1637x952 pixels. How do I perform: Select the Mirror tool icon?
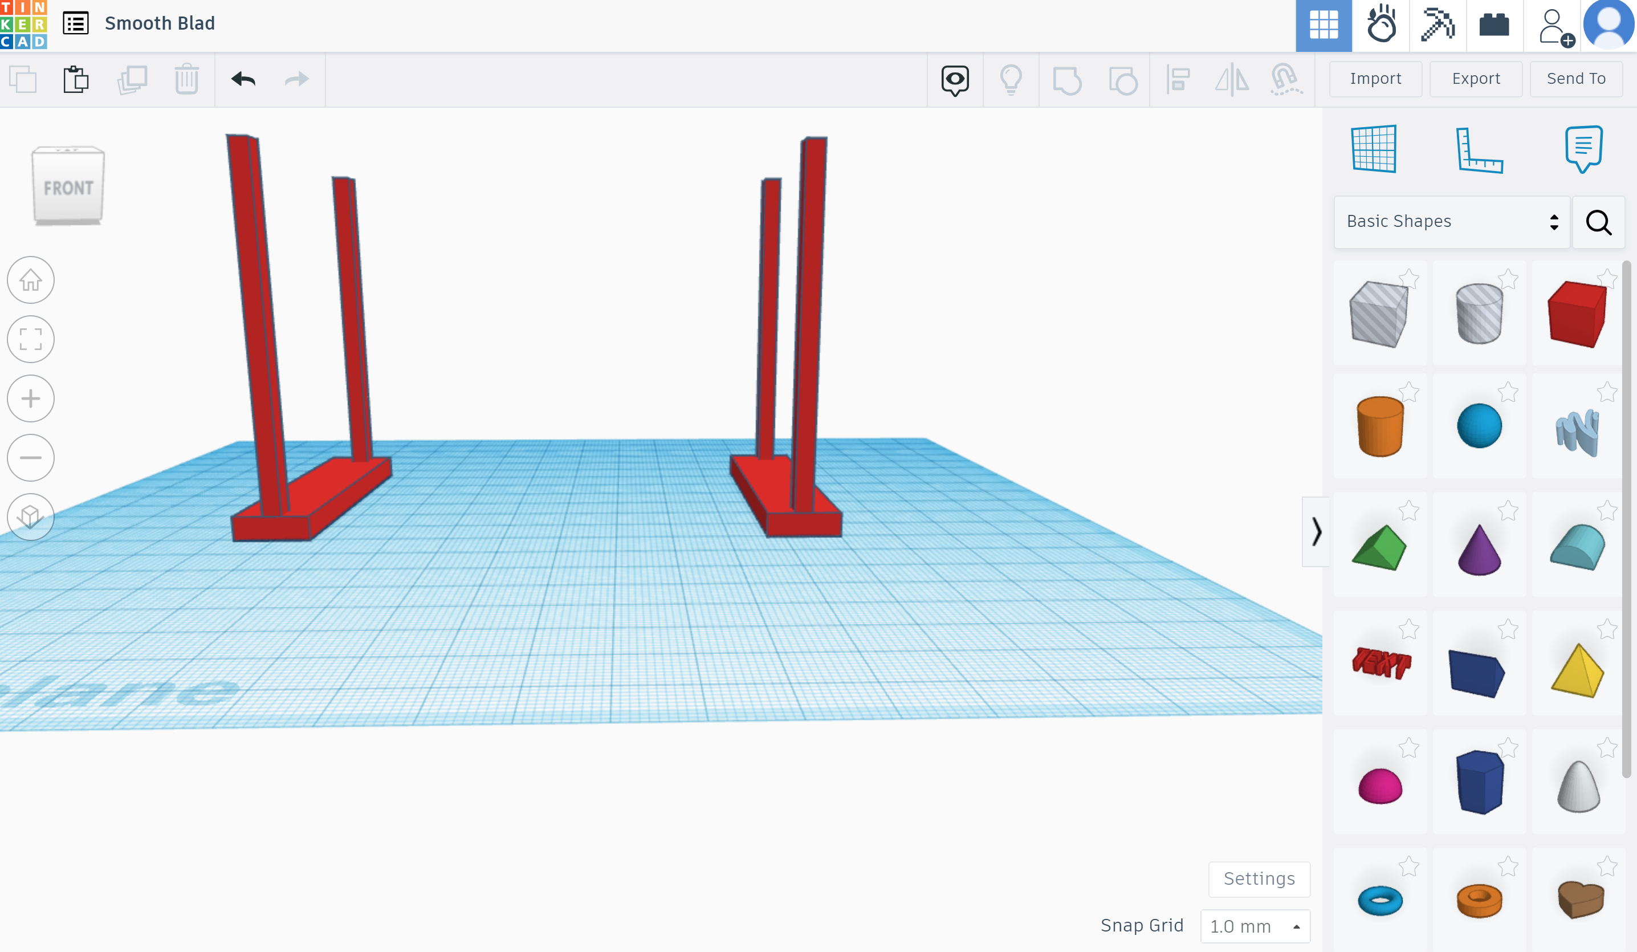point(1231,79)
